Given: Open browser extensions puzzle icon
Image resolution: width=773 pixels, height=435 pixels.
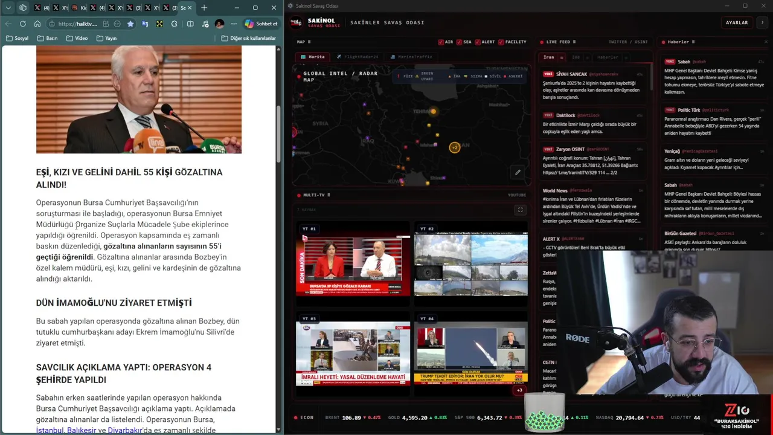Looking at the screenshot, I should 175,24.
